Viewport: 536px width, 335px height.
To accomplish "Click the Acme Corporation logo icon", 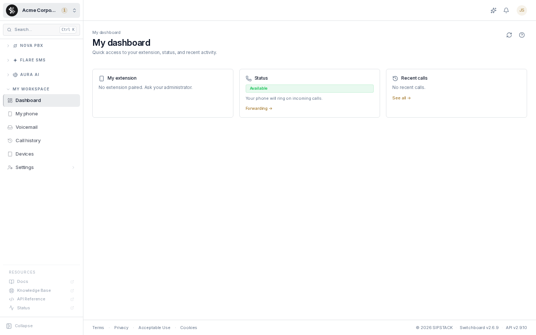I will pos(12,10).
